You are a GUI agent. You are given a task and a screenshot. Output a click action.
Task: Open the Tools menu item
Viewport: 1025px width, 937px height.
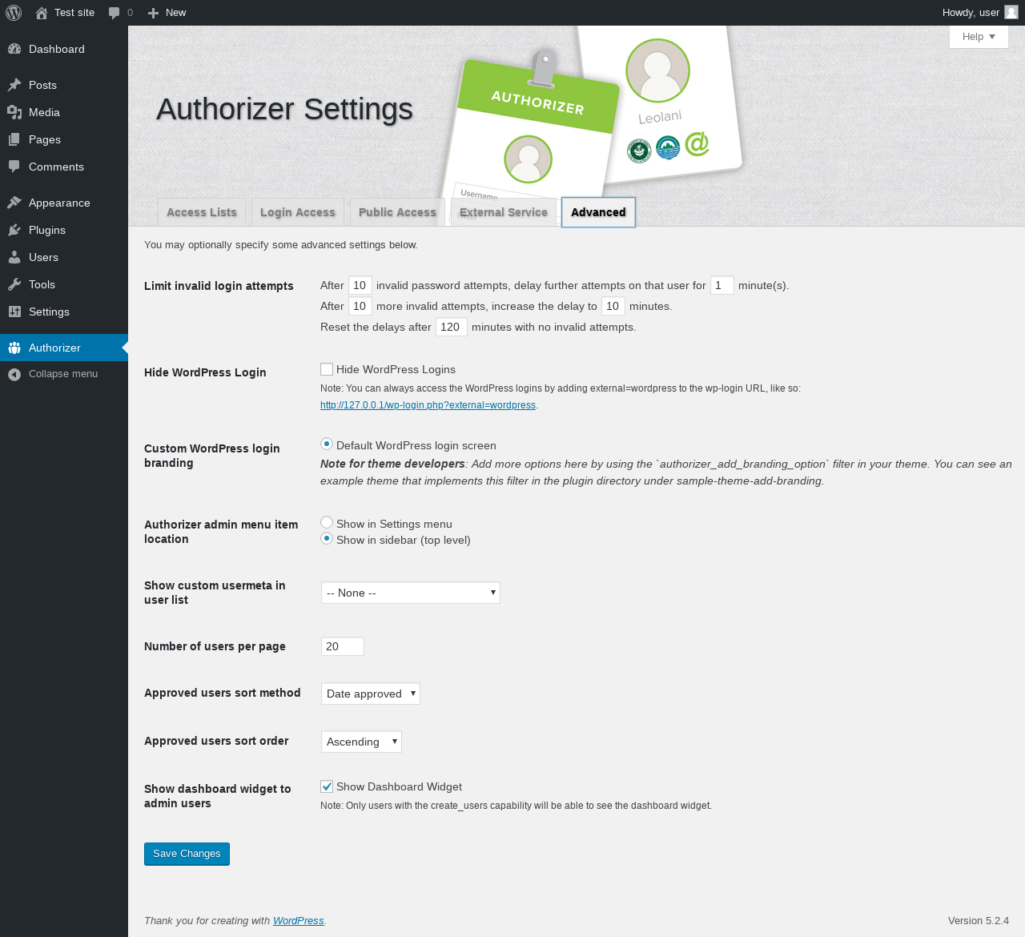pos(64,284)
